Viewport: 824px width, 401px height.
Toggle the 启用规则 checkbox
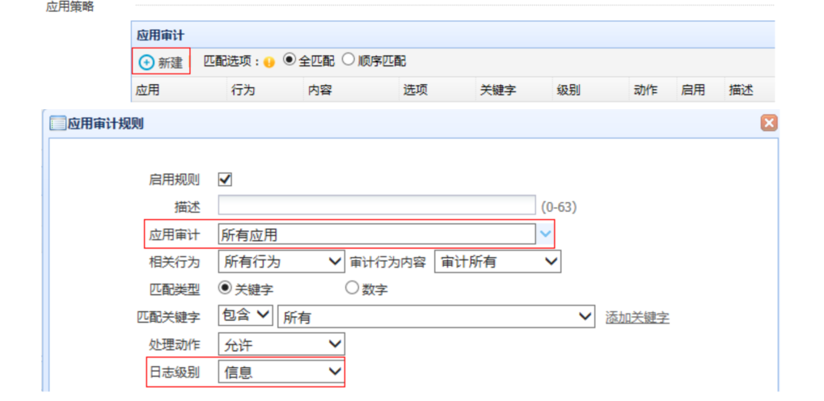coord(226,179)
